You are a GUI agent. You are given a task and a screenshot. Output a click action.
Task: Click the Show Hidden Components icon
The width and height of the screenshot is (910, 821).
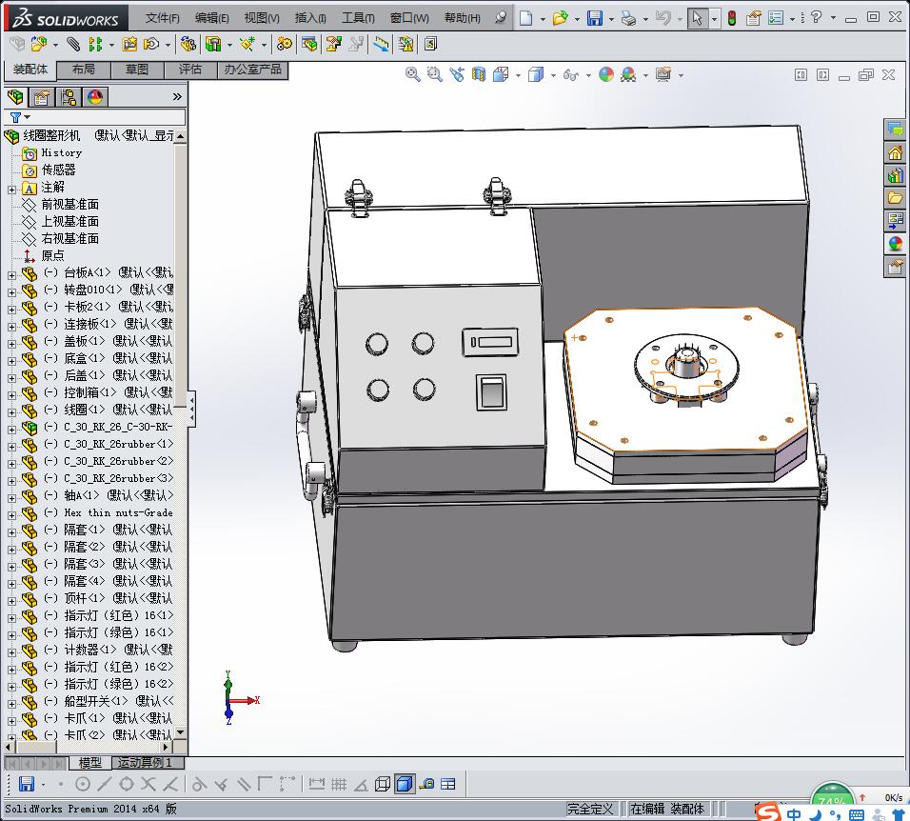pos(188,44)
